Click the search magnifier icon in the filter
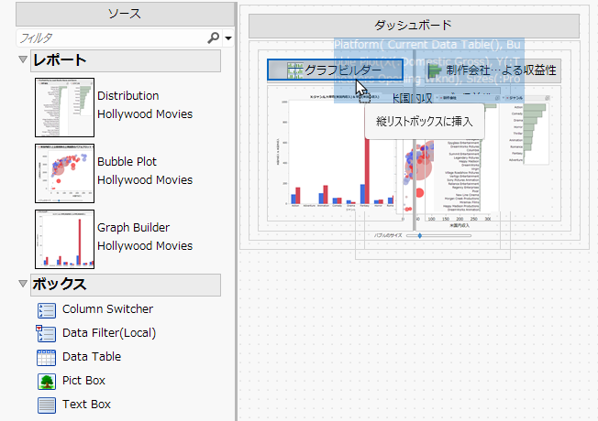Image resolution: width=598 pixels, height=421 pixels. pos(213,38)
